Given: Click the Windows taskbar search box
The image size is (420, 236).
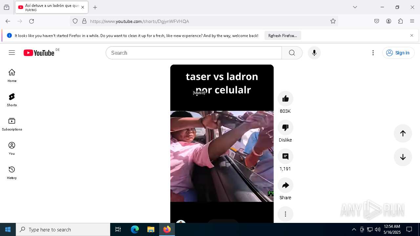Looking at the screenshot, I should point(63,229).
